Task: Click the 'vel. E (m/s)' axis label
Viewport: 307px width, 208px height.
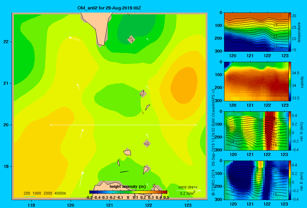Action: click(302, 181)
